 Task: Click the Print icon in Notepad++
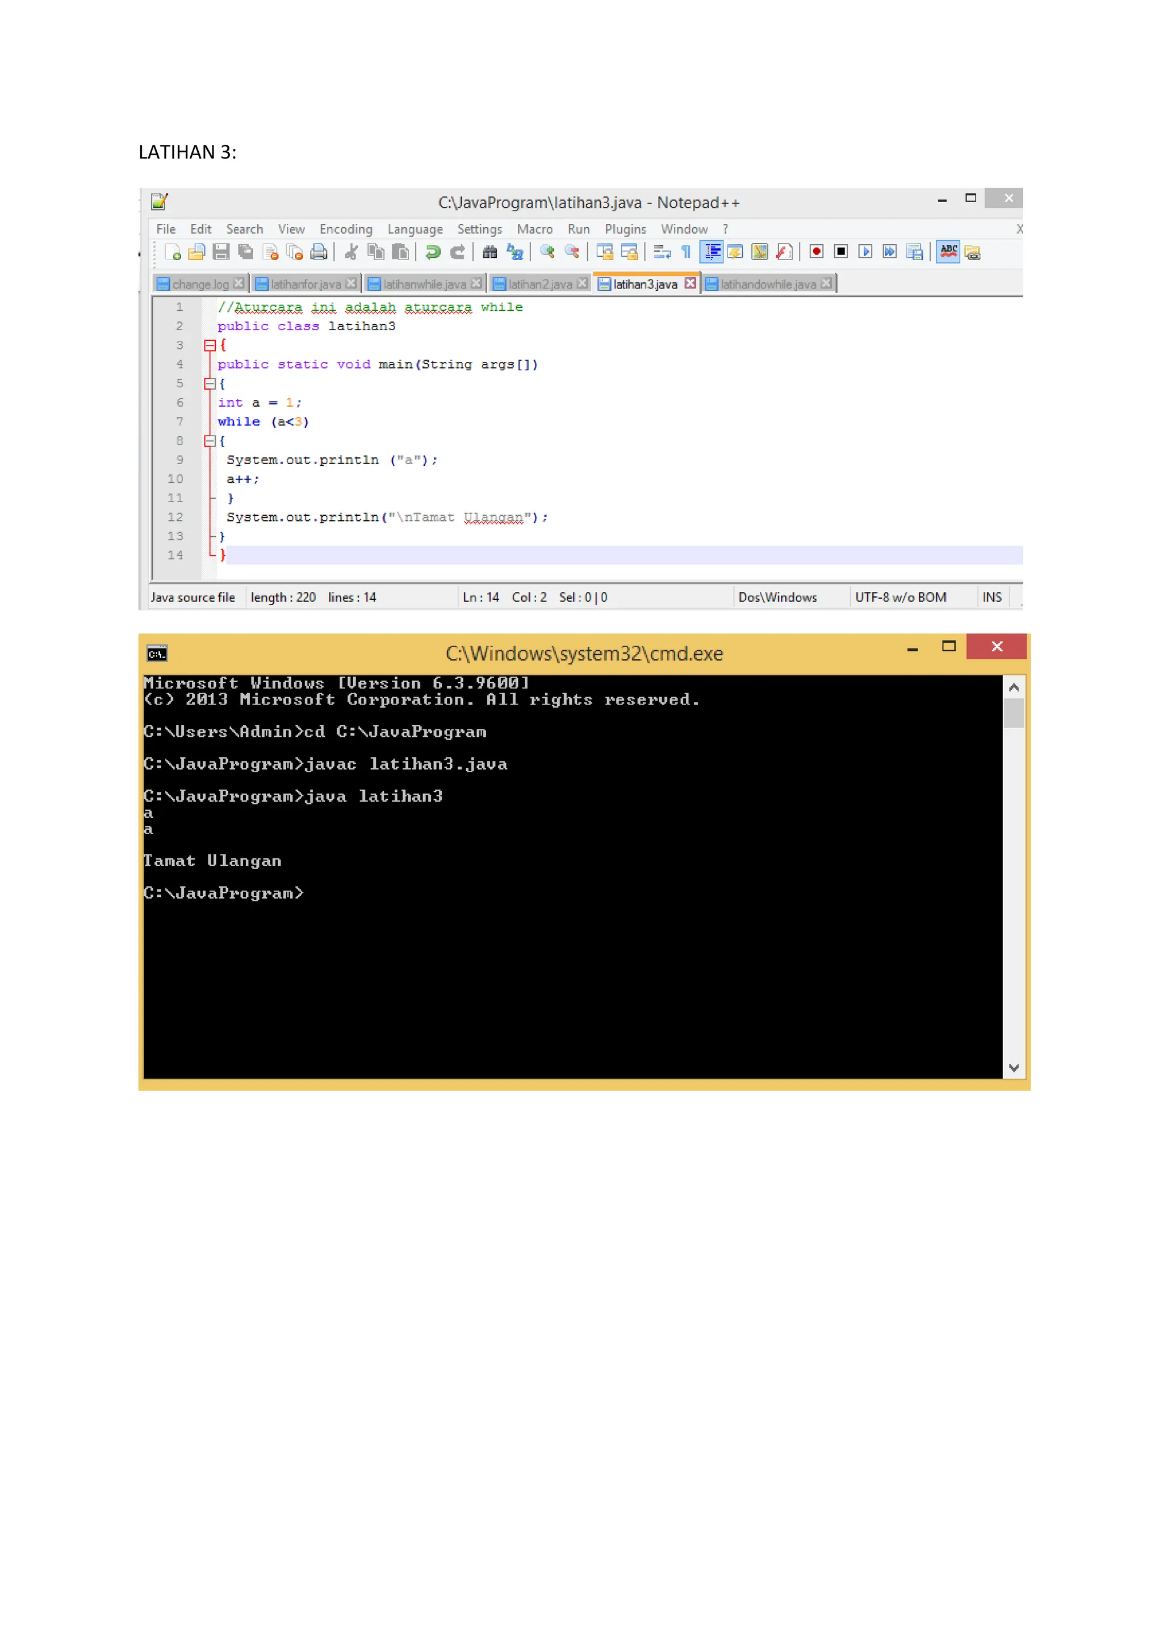tap(319, 252)
